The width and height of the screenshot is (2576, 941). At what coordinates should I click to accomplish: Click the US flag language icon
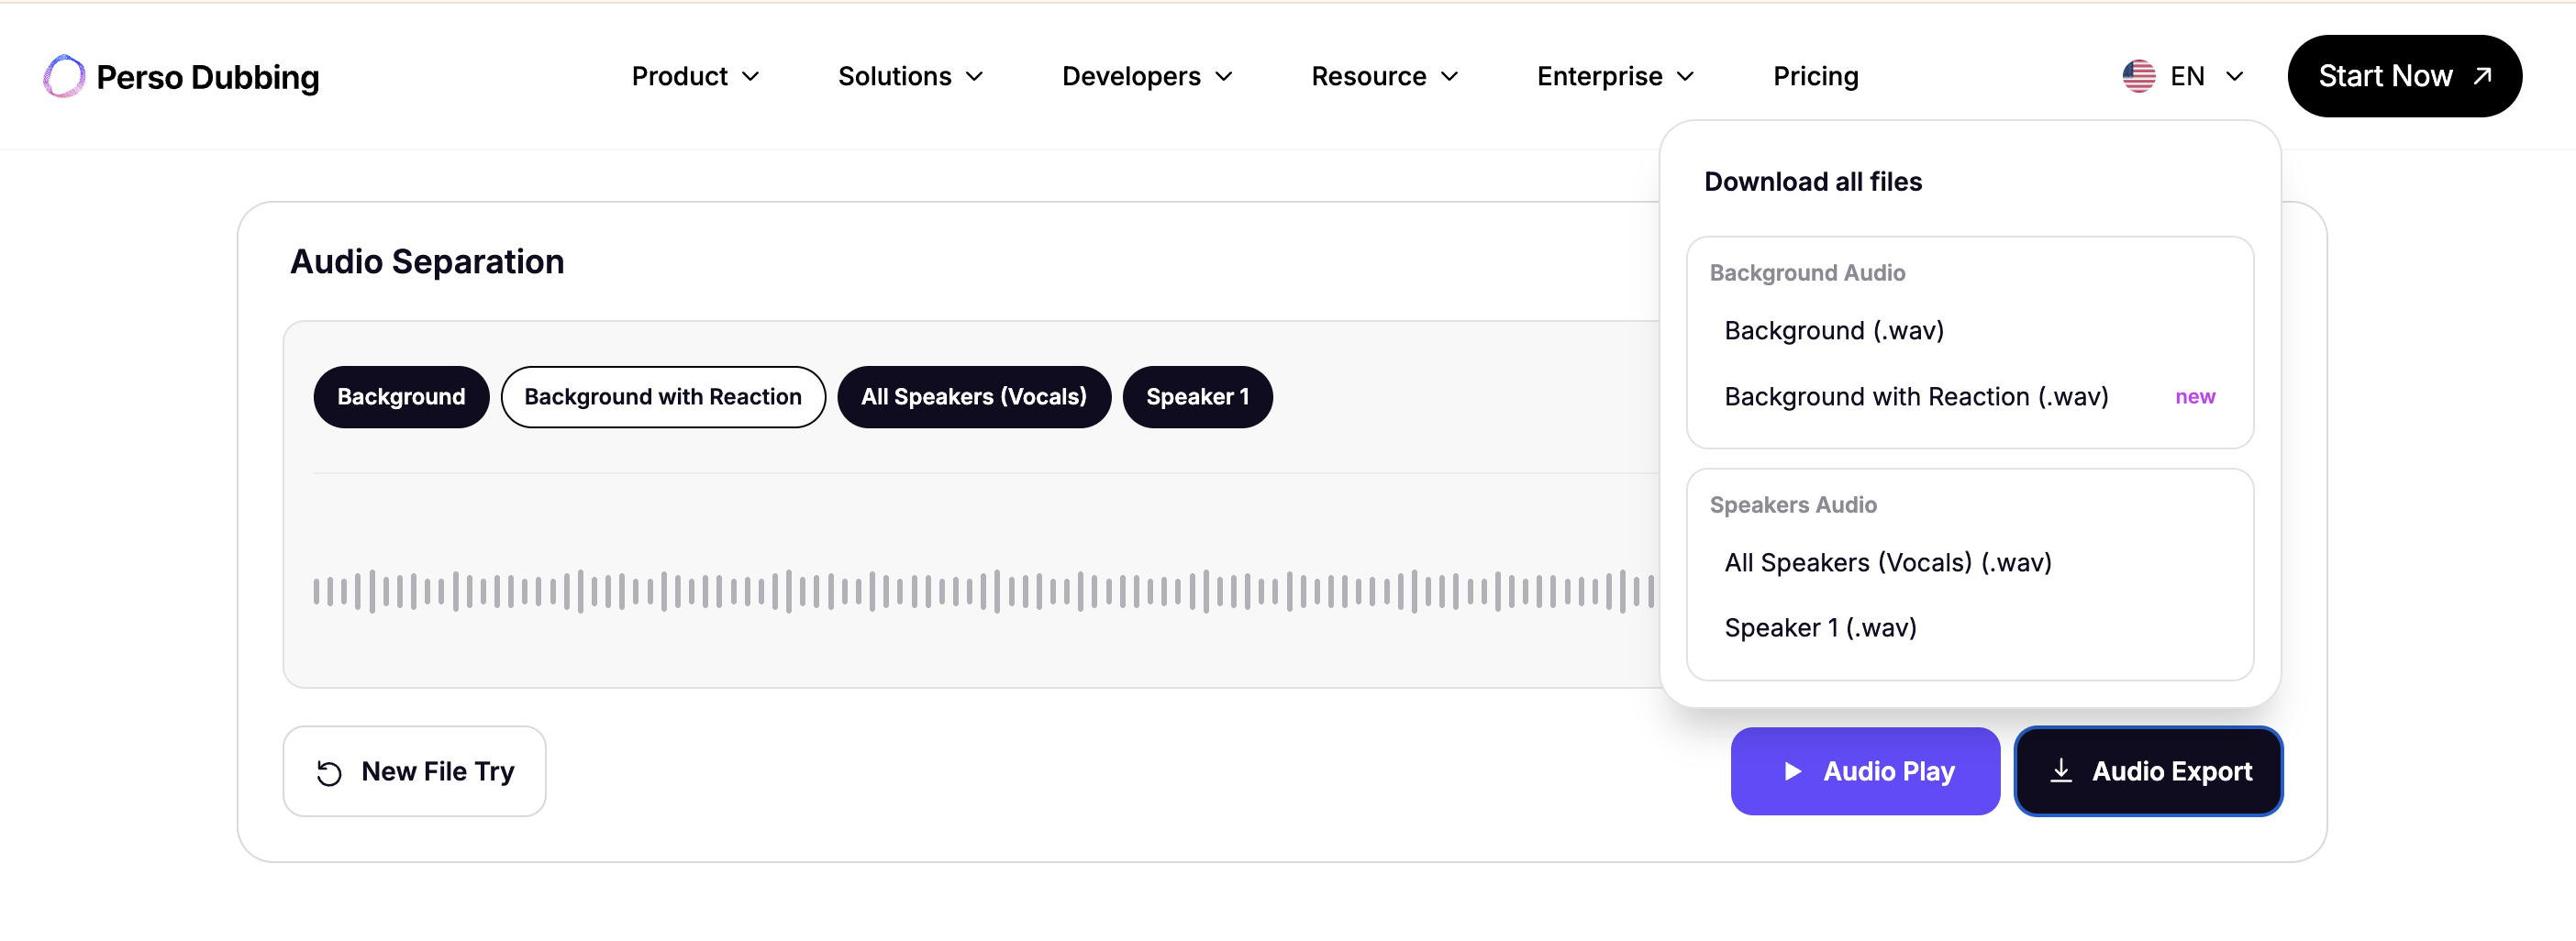click(2138, 76)
